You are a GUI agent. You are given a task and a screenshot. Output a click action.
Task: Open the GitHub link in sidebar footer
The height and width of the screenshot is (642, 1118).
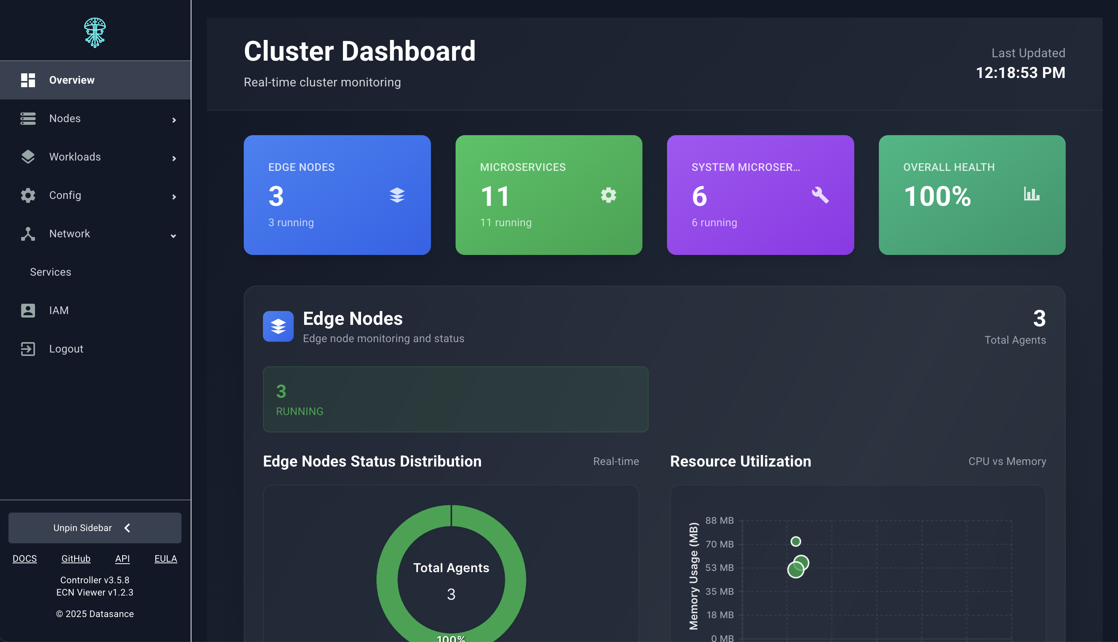pos(75,558)
